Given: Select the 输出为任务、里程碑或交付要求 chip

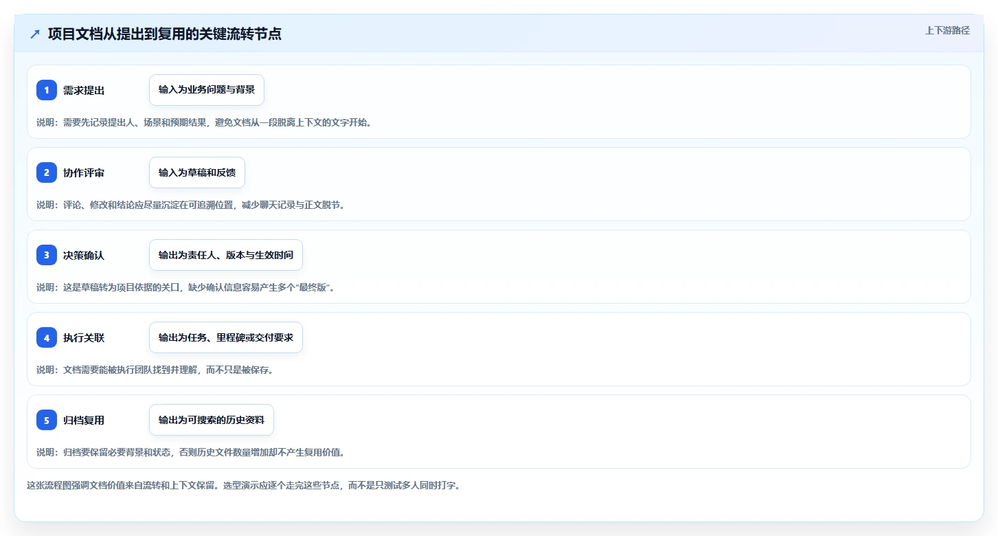Looking at the screenshot, I should pyautogui.click(x=226, y=337).
